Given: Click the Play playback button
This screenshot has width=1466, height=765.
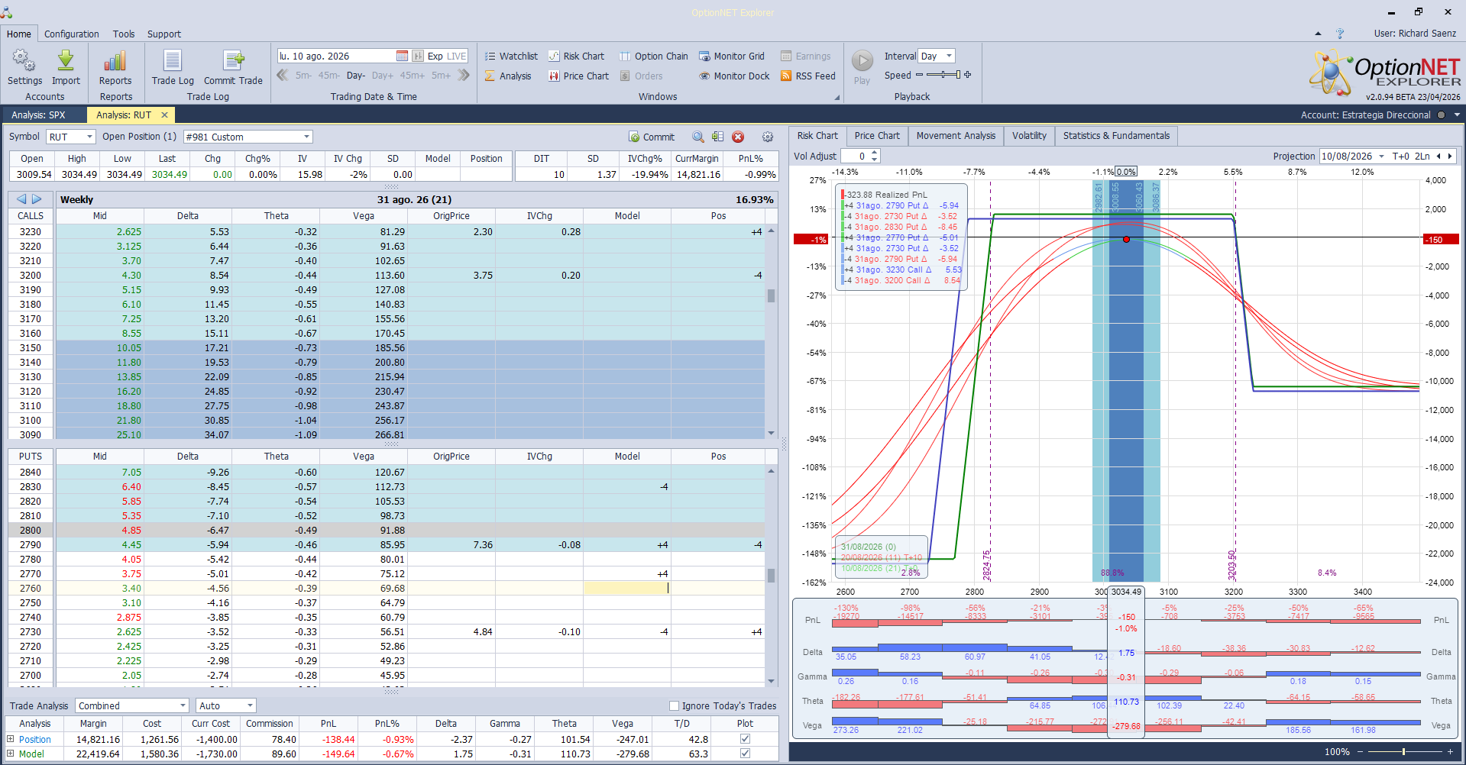Looking at the screenshot, I should tap(862, 66).
